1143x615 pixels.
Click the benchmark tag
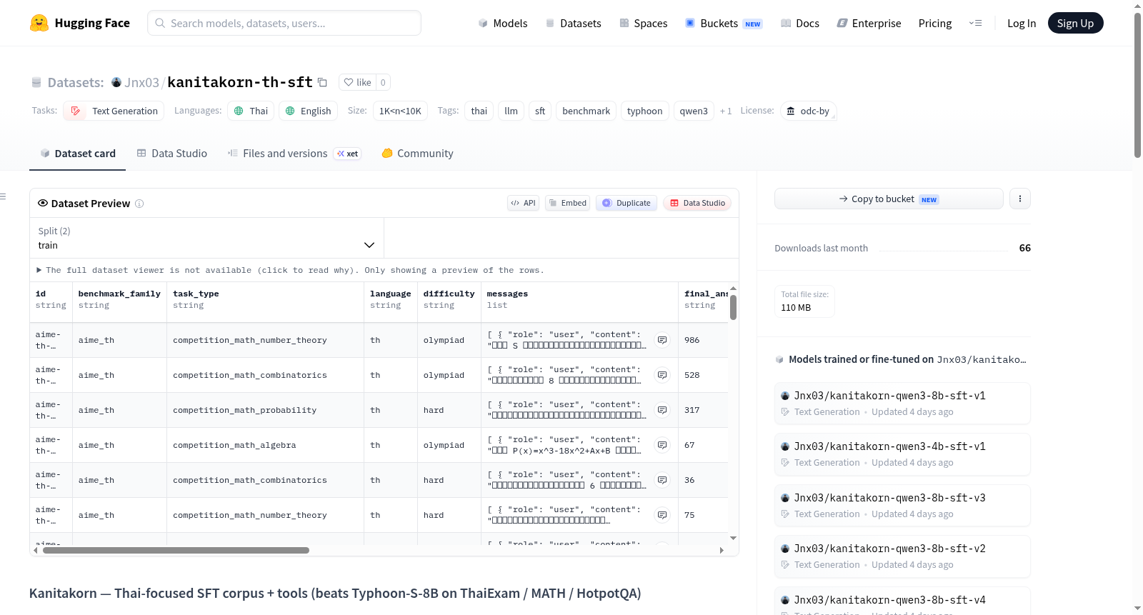586,111
